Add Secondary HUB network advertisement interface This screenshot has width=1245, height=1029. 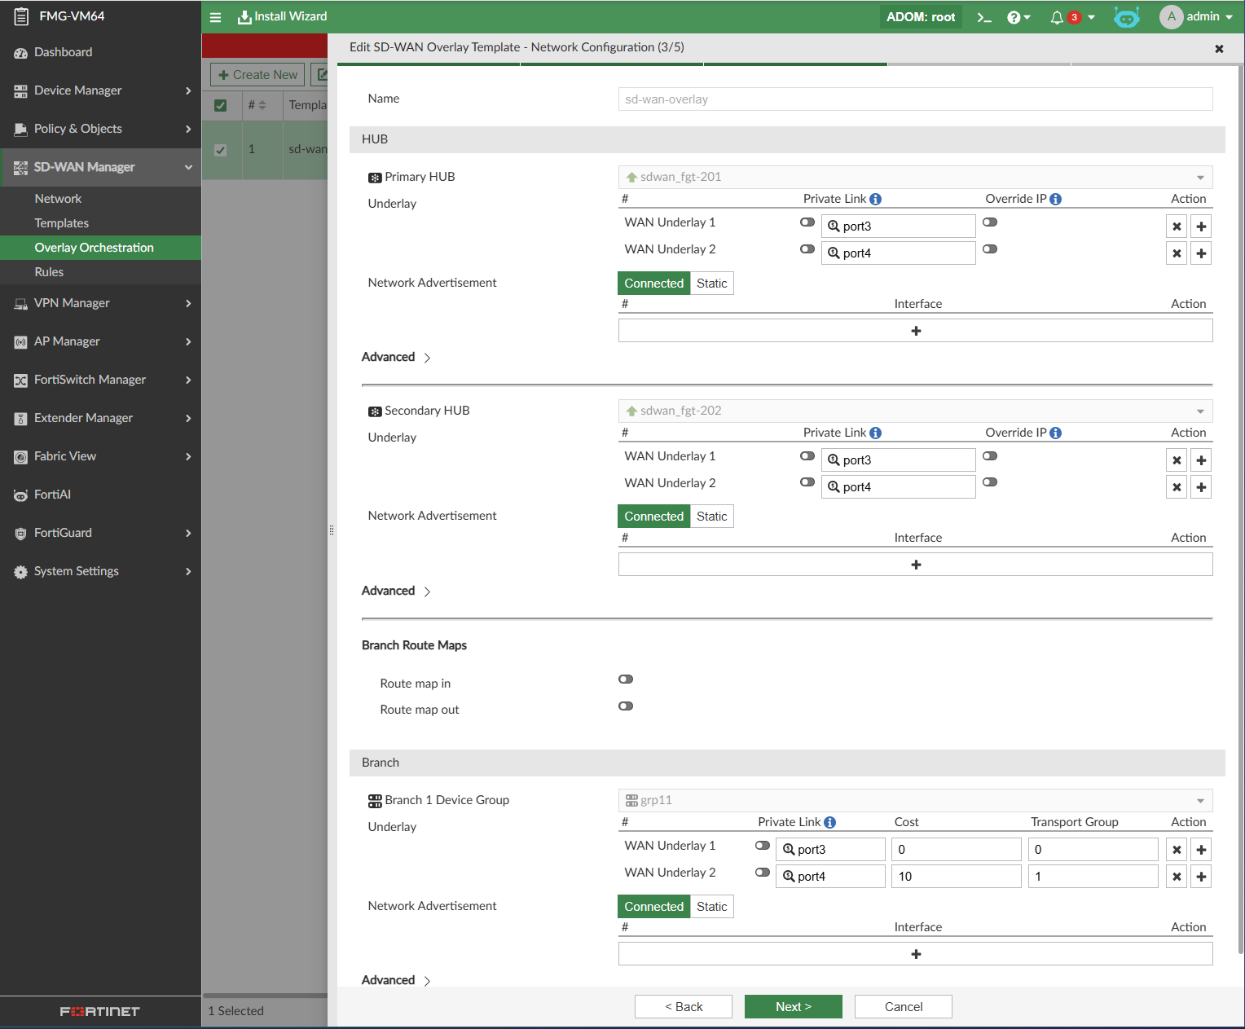(916, 565)
